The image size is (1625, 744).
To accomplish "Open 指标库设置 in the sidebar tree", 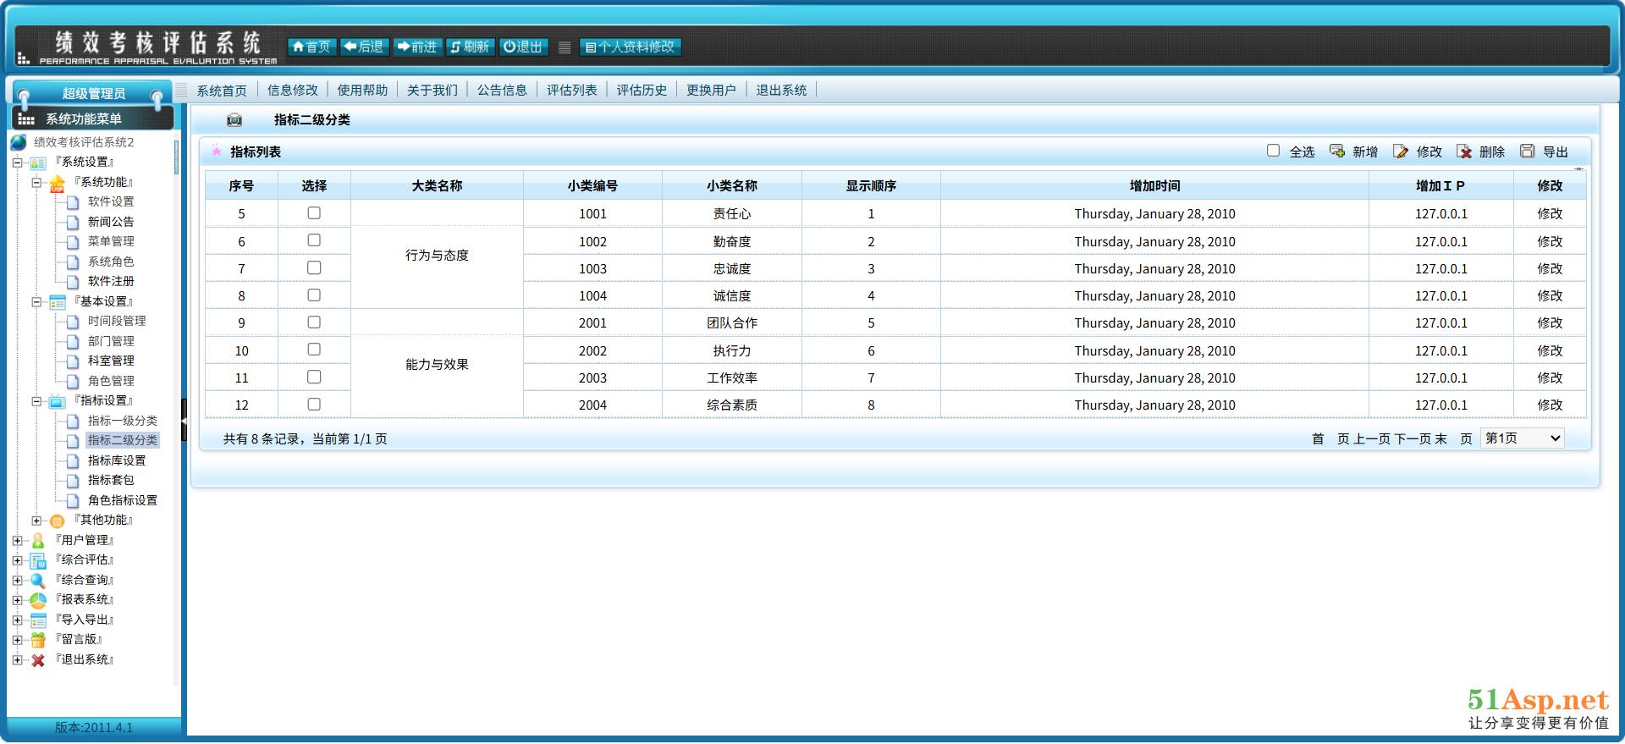I will (x=117, y=460).
